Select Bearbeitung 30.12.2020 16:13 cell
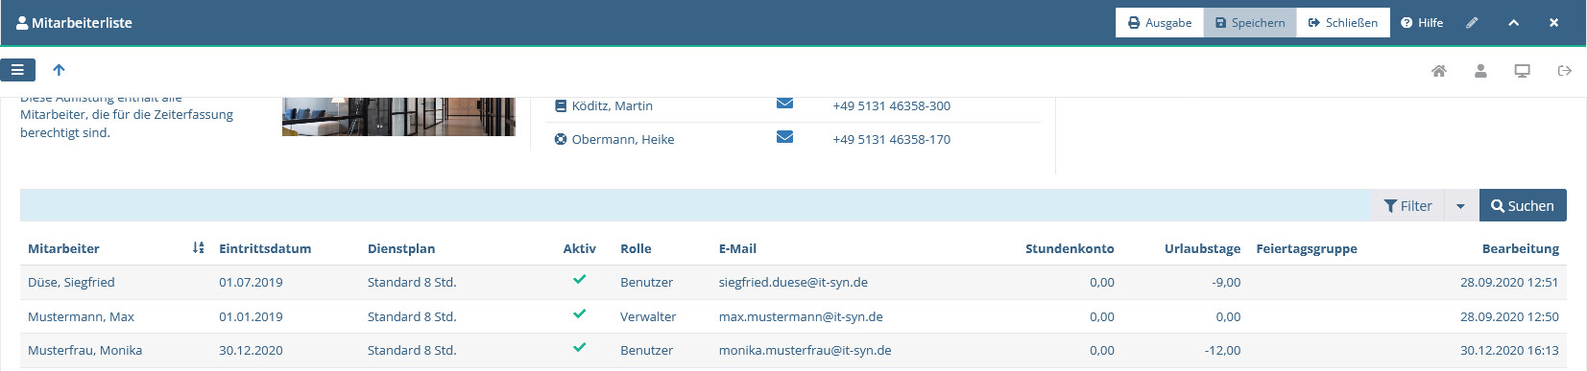The image size is (1587, 371). [1509, 351]
